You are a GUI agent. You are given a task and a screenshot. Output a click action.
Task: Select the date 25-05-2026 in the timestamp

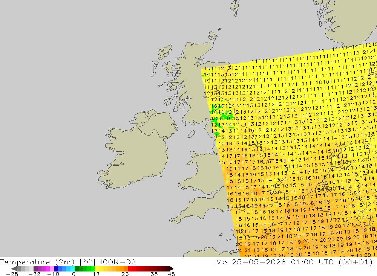(259, 262)
